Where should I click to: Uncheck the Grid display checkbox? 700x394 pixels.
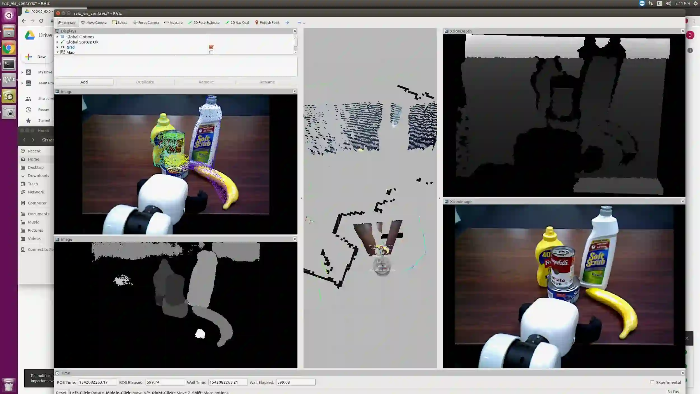click(x=211, y=47)
